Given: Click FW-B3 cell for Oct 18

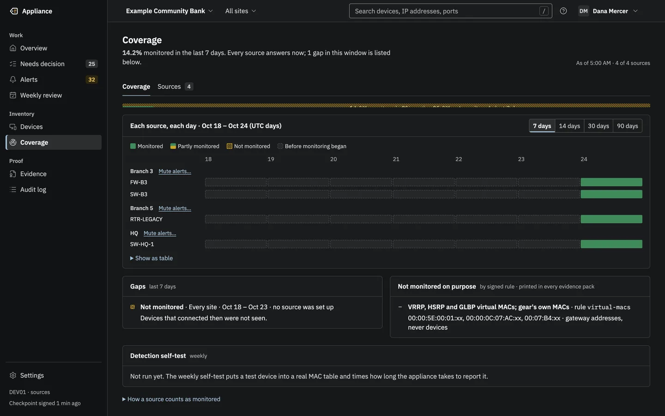Looking at the screenshot, I should (x=236, y=182).
